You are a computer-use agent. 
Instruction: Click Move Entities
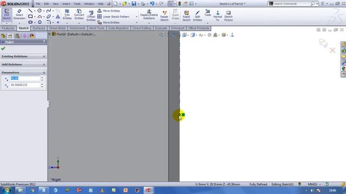tap(109, 23)
